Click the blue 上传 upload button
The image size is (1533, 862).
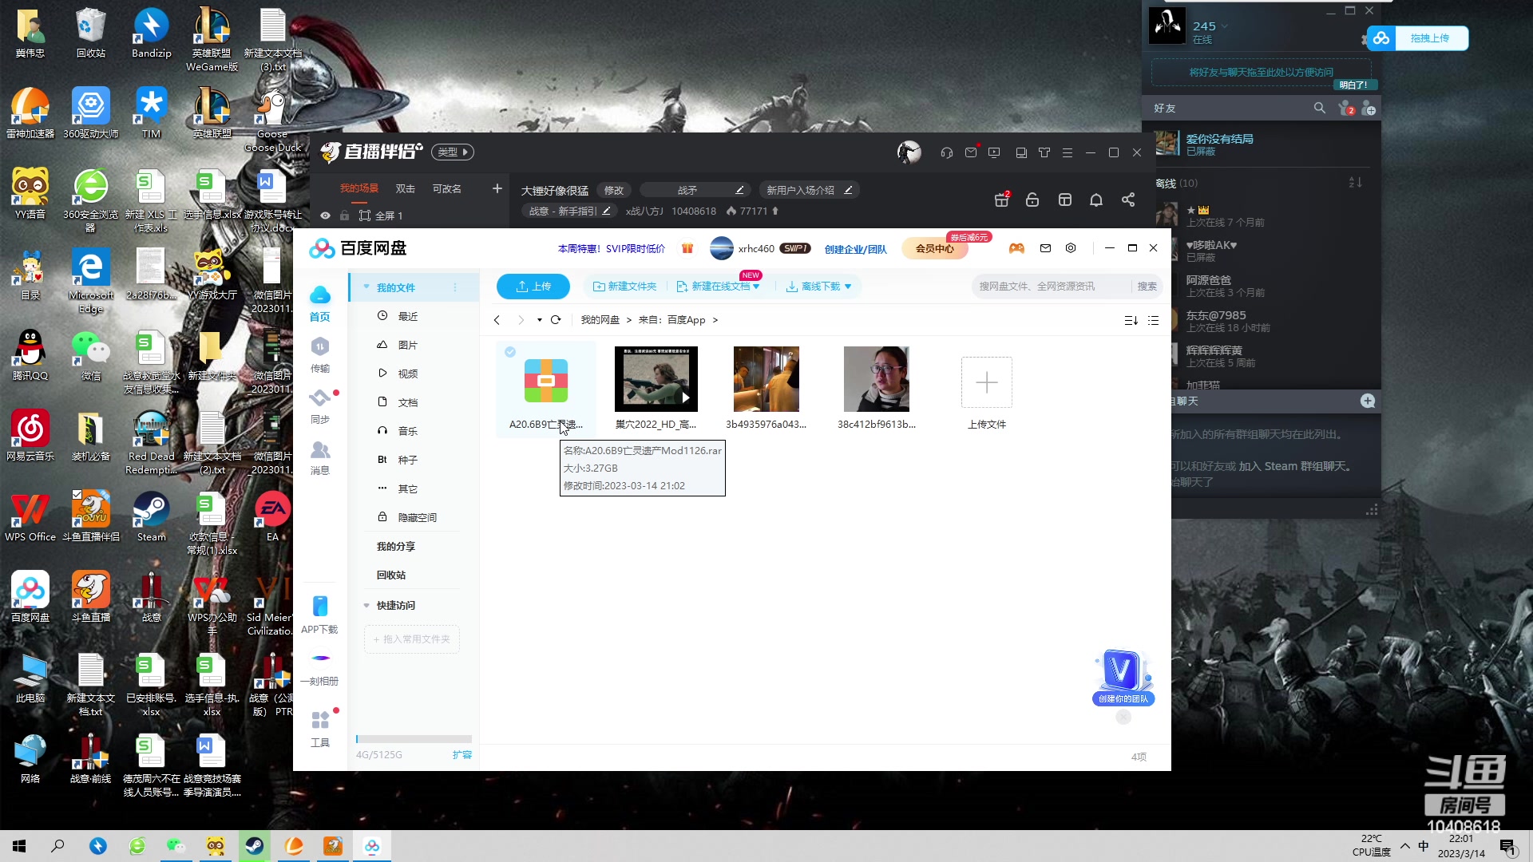pos(533,287)
